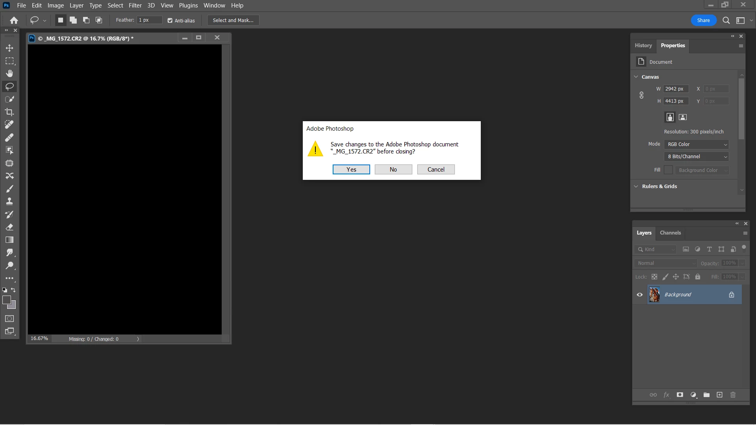Toggle the Anti-alias checkbox
This screenshot has width=756, height=425.
(x=170, y=20)
